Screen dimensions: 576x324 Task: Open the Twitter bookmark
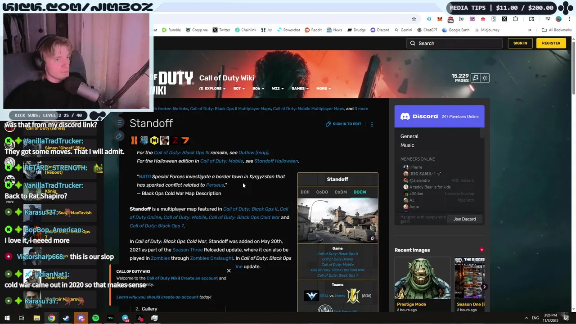tap(221, 30)
